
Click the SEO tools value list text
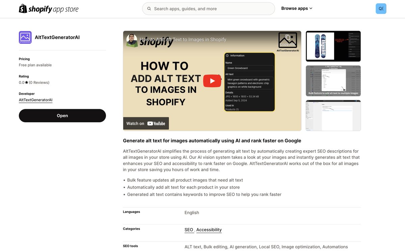266,247
